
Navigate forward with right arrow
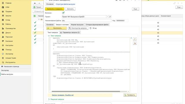[39, 3]
